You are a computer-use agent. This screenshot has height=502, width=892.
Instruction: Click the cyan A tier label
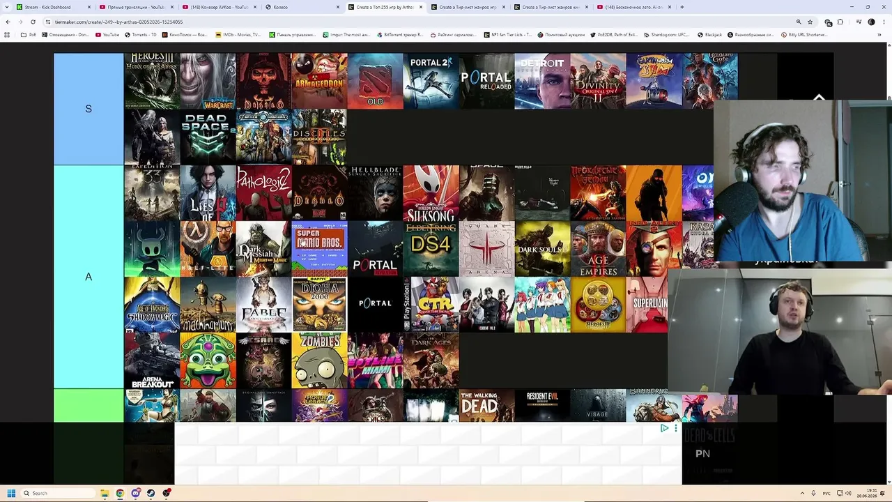pyautogui.click(x=89, y=277)
